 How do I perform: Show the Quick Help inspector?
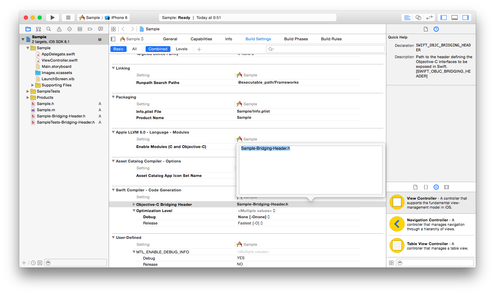(436, 29)
